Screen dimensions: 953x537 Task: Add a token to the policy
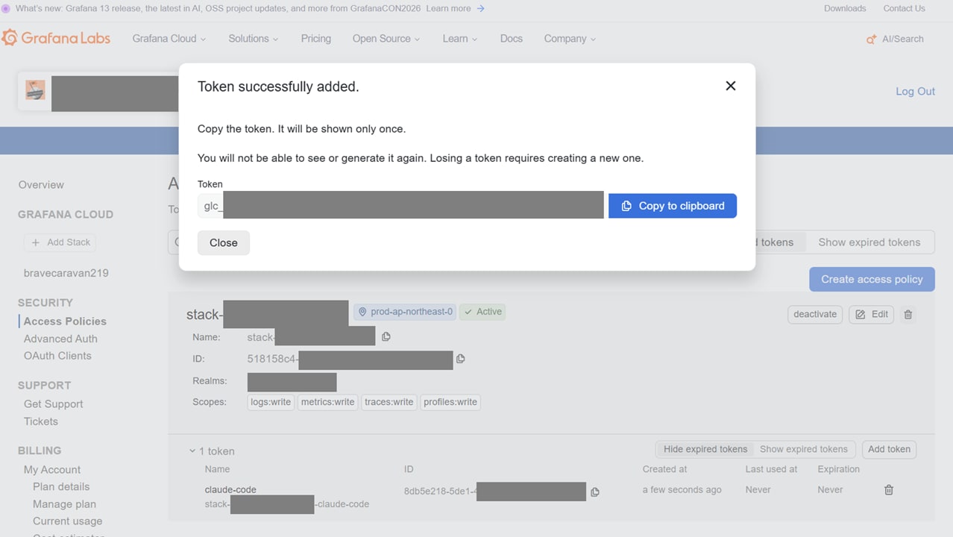click(889, 449)
